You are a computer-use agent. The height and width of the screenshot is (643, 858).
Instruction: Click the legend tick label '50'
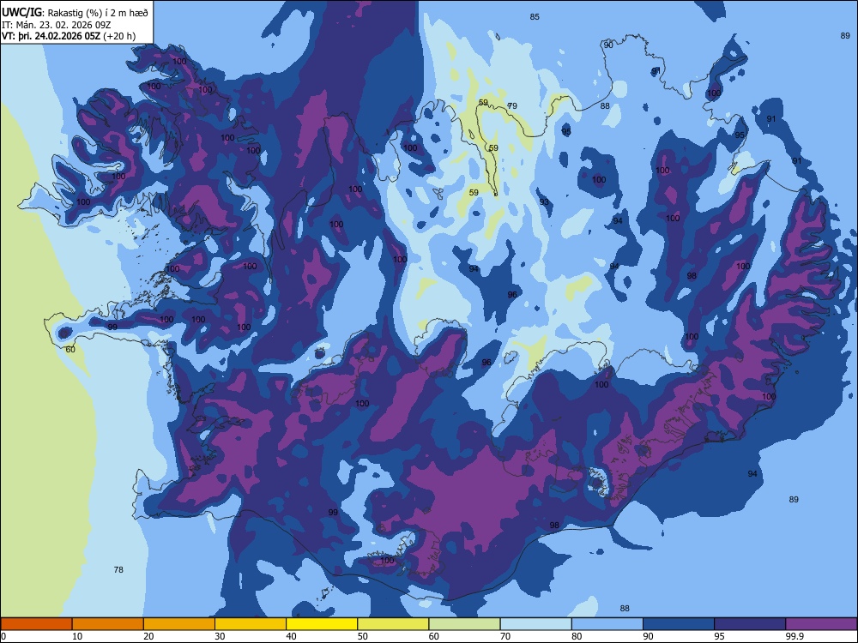[362, 636]
